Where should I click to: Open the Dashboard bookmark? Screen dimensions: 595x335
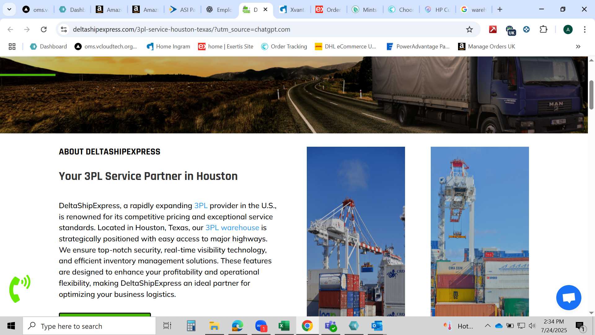(x=48, y=47)
